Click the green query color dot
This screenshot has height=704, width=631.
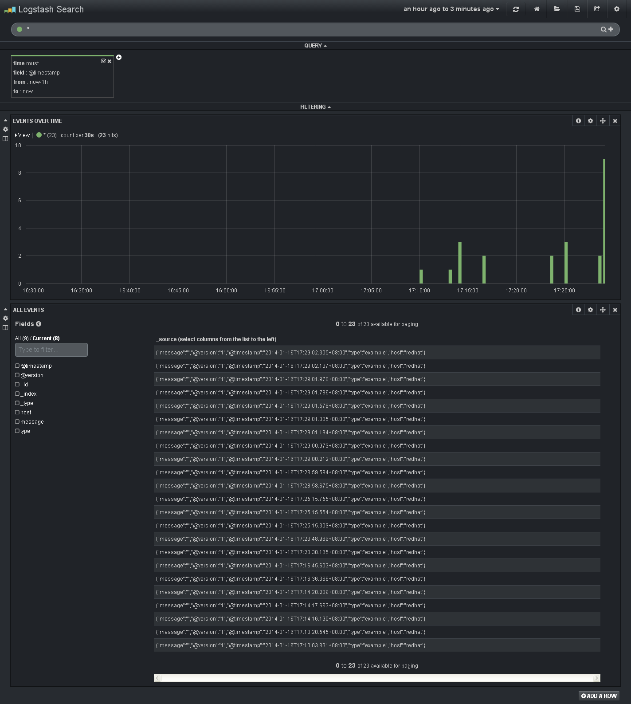click(20, 29)
